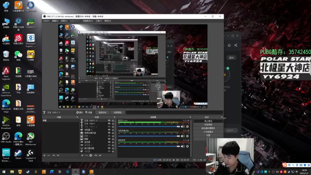
Task: Open 桌面音频 audio settings gear
Action: coord(187,146)
